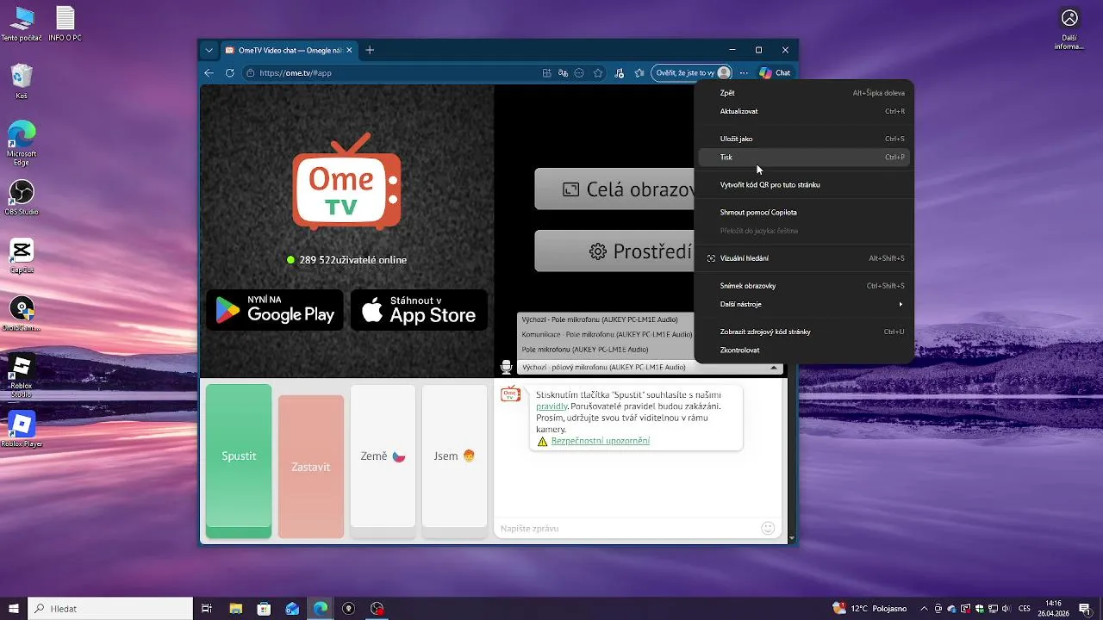The image size is (1103, 620).
Task: Open File Explorer from the taskbar
Action: point(235,609)
